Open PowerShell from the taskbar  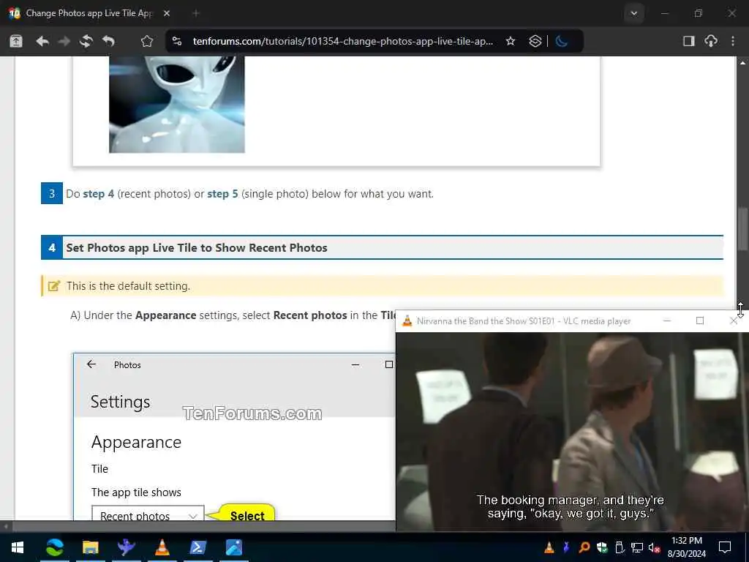pos(197,547)
